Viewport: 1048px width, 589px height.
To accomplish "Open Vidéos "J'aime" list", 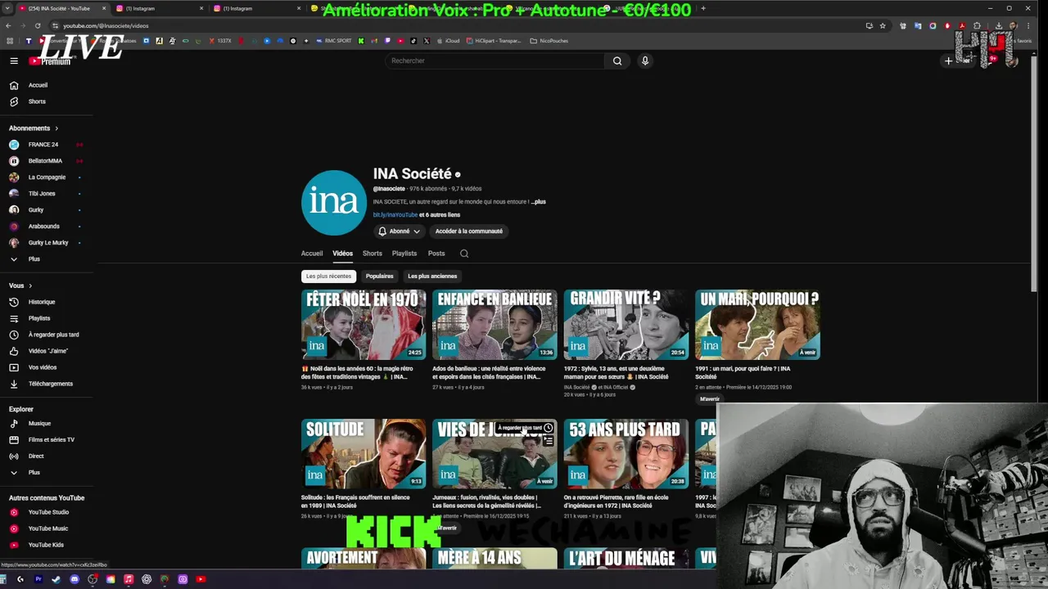I will tap(47, 351).
